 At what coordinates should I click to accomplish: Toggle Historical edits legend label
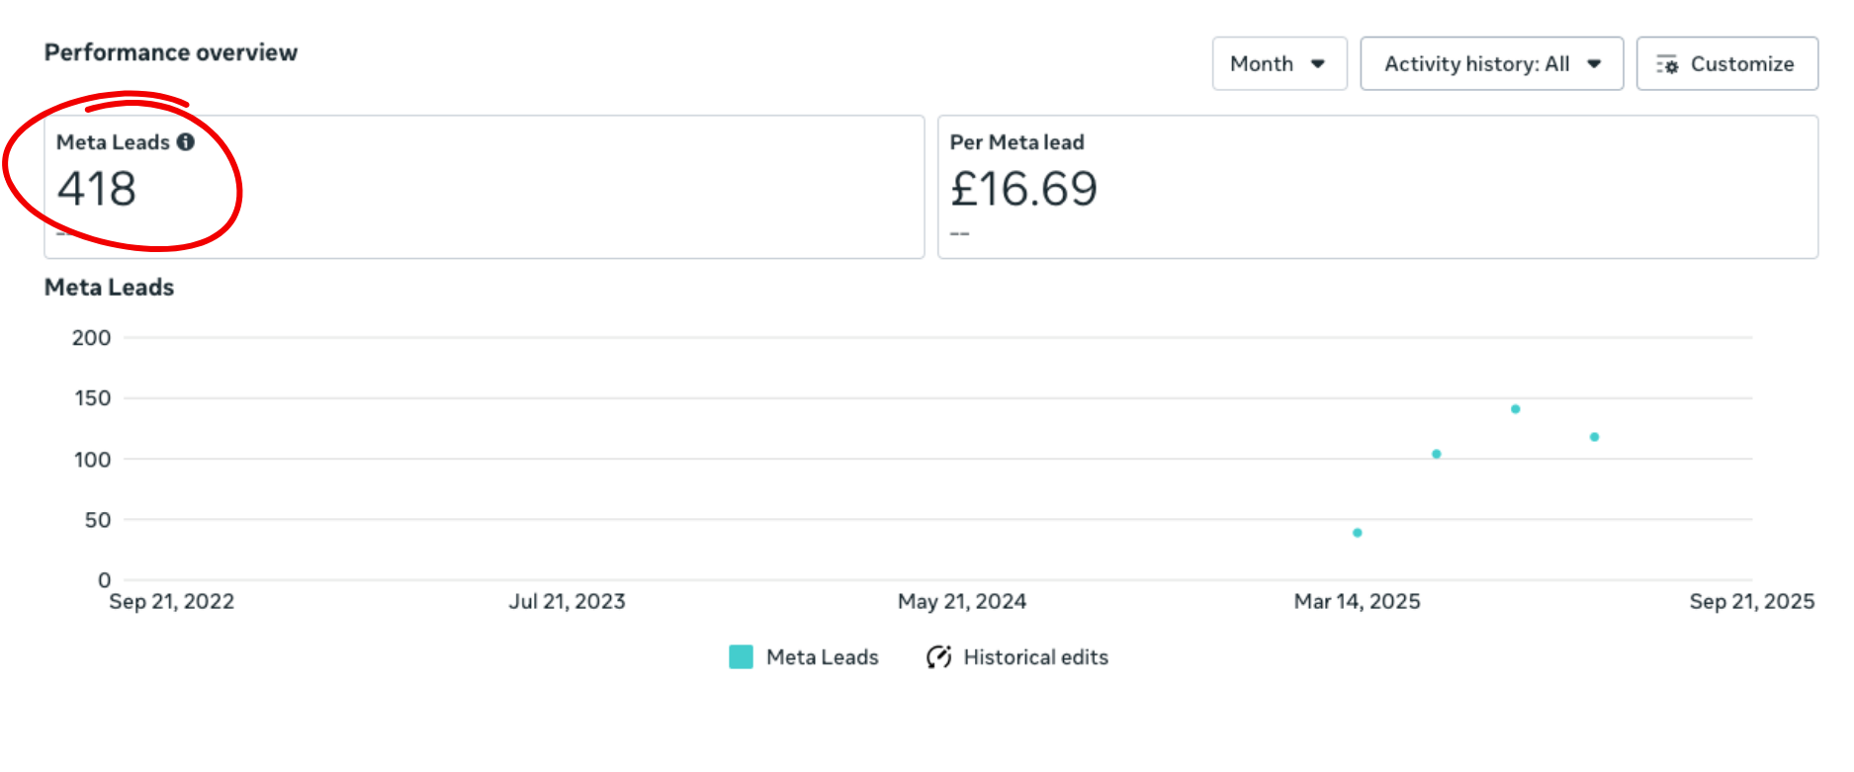pyautogui.click(x=1036, y=657)
